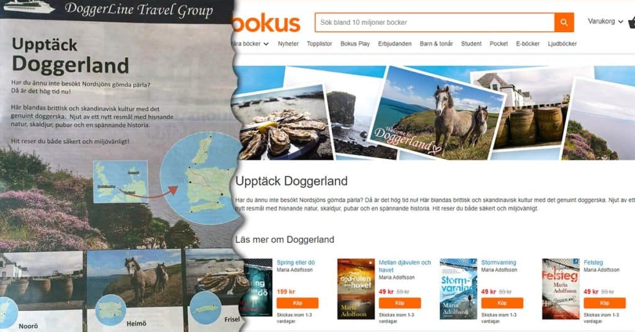Click the orange search magnifier button
Screen dimensions: 635x332
tap(564, 23)
